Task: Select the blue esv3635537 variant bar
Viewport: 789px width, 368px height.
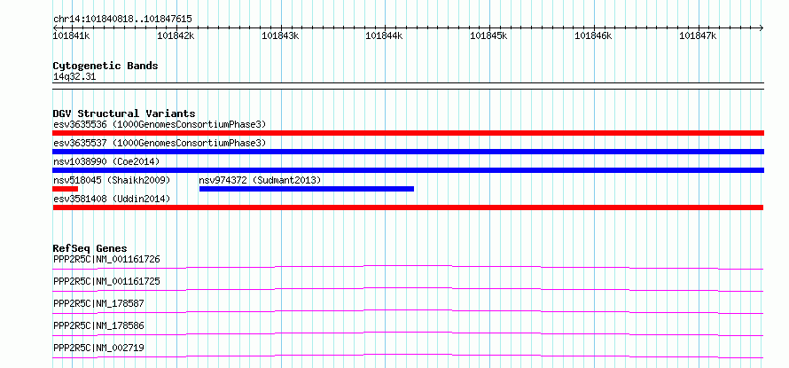Action: coord(408,152)
